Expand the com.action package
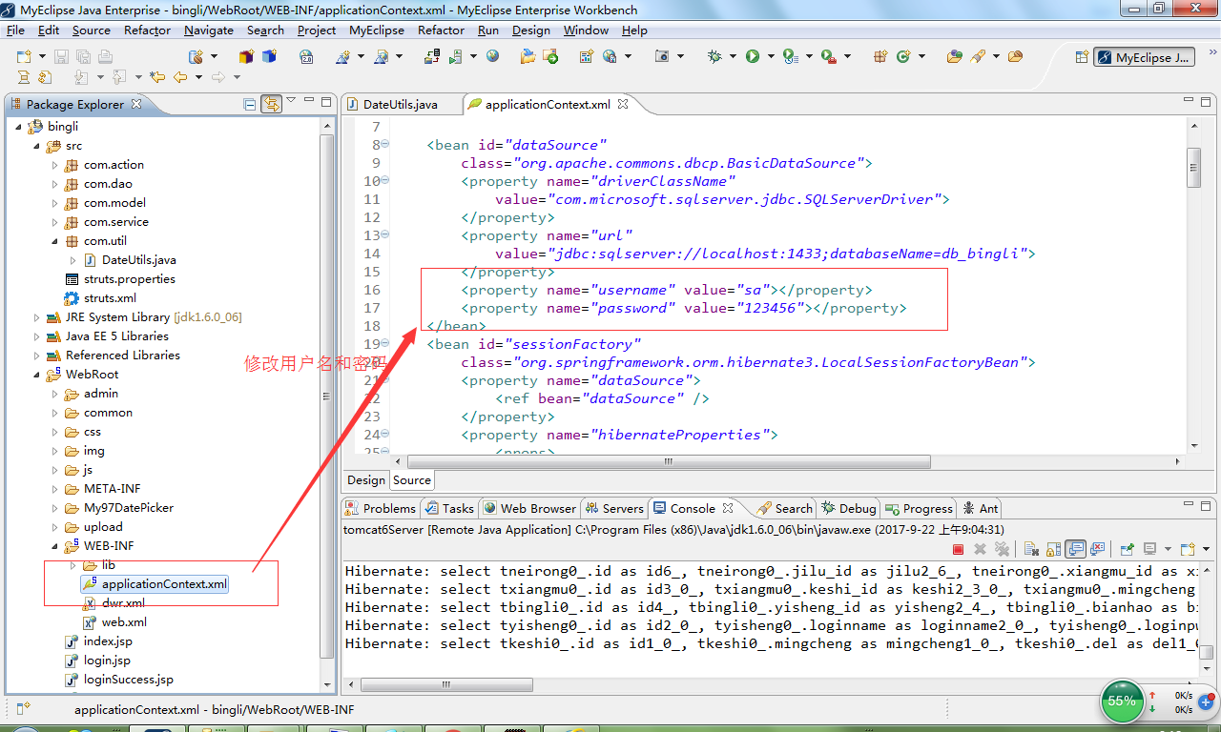Viewport: 1221px width, 732px height. click(55, 165)
